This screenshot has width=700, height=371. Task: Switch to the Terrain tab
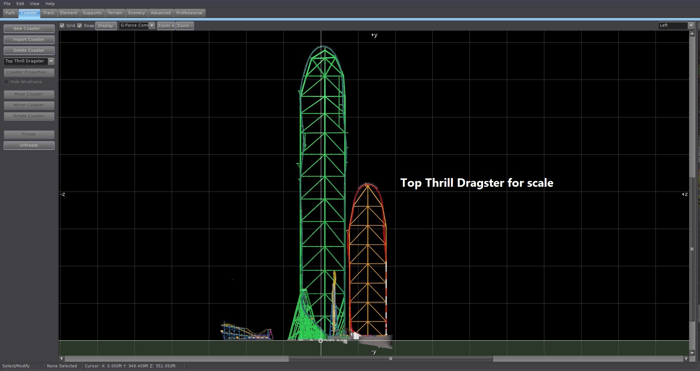click(x=115, y=13)
